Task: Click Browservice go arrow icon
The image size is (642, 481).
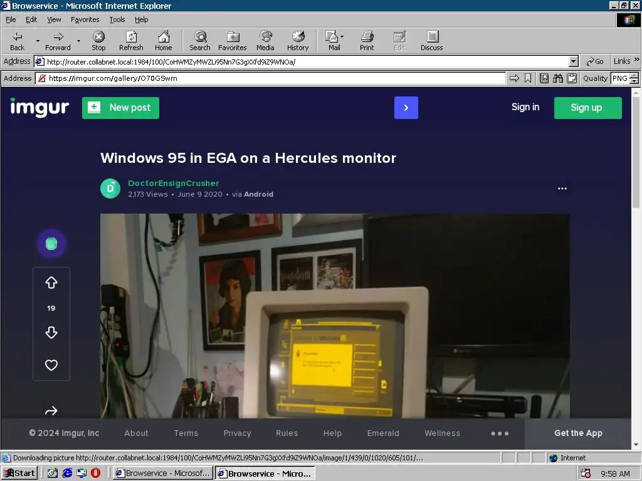Action: [x=514, y=78]
